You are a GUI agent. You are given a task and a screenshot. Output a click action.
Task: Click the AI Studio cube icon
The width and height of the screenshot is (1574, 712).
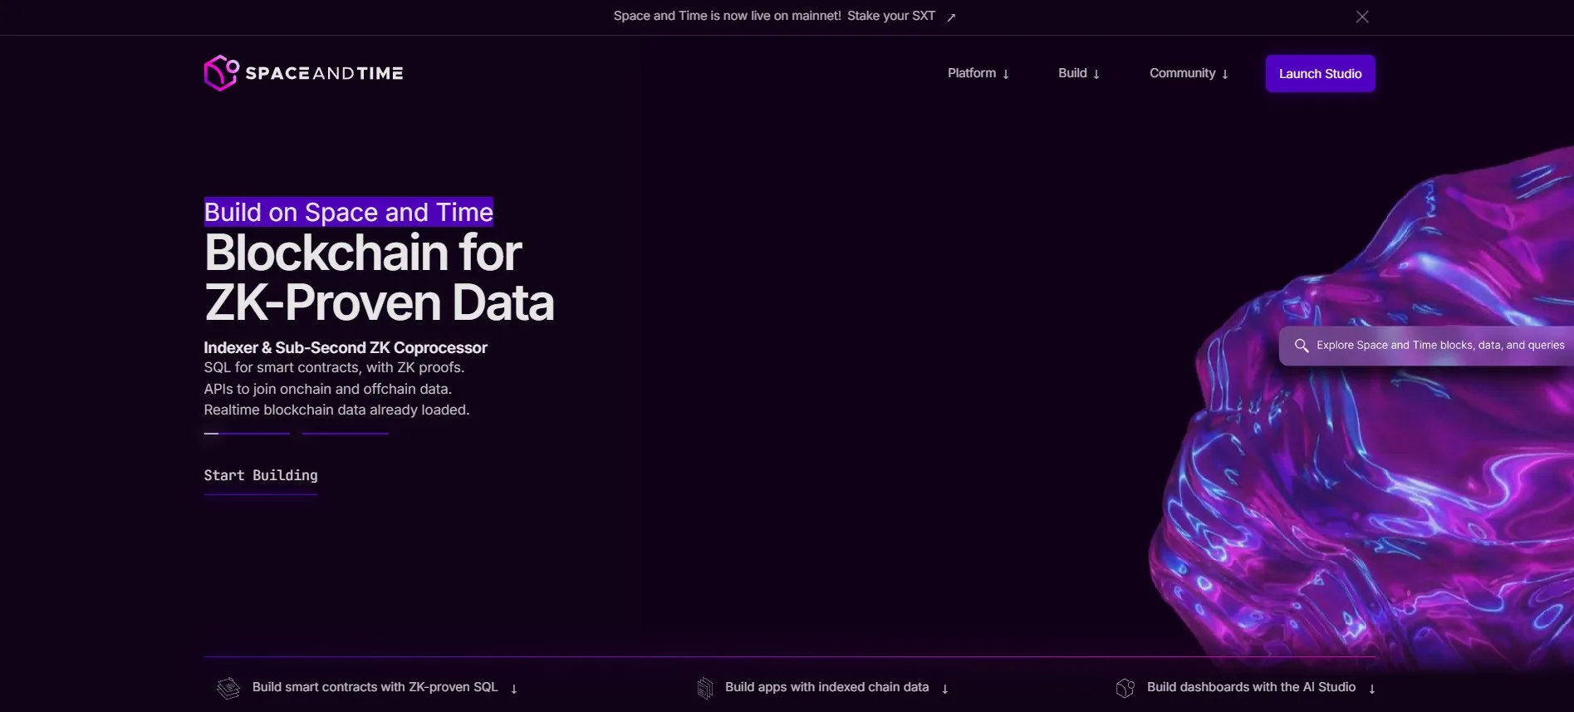coord(1125,688)
